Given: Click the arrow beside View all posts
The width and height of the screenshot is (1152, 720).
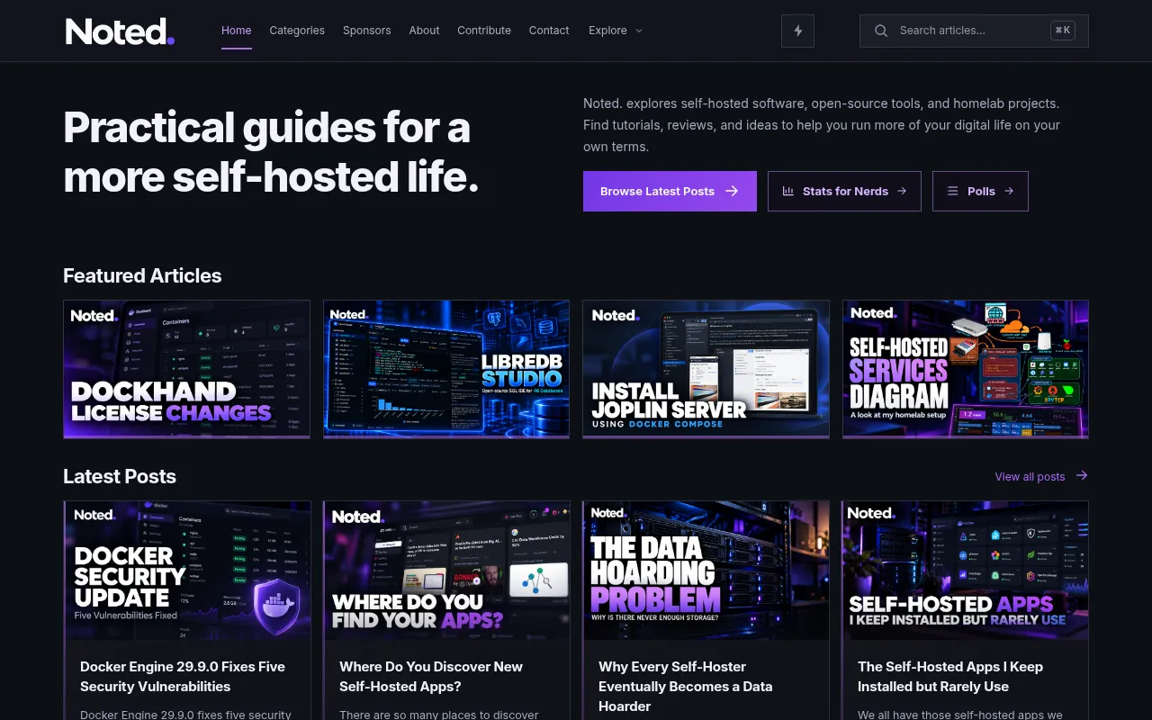Looking at the screenshot, I should (1082, 475).
